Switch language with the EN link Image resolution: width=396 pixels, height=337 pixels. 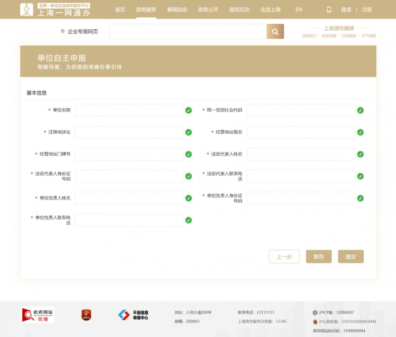pos(299,10)
